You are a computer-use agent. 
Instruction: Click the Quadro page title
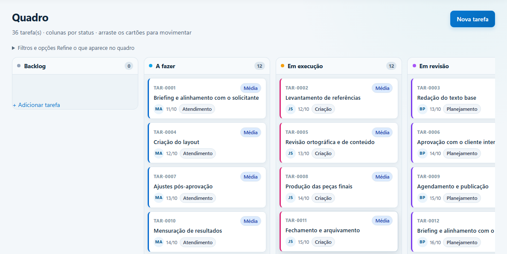click(x=30, y=18)
